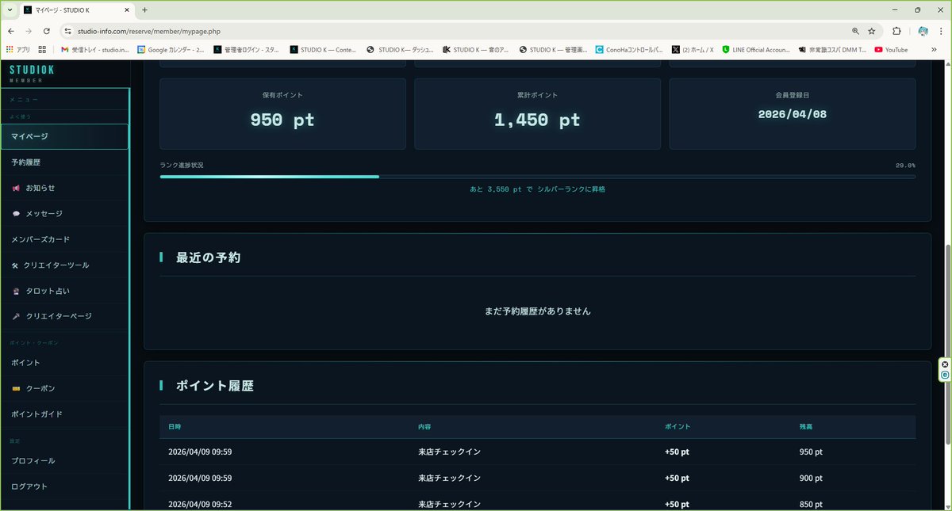Click the 内容 column header
Viewport: 952px width, 511px height.
point(424,427)
